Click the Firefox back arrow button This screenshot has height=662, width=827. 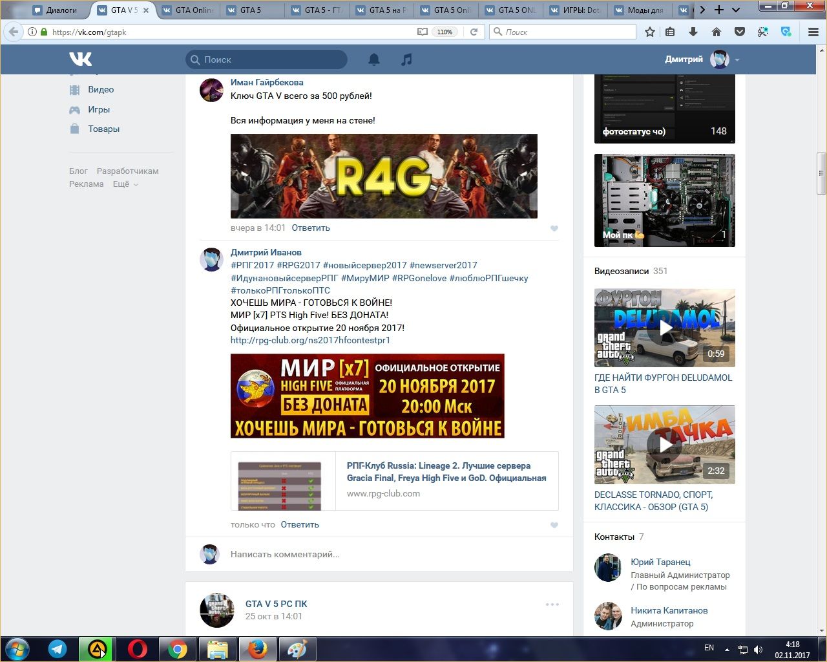click(x=14, y=32)
